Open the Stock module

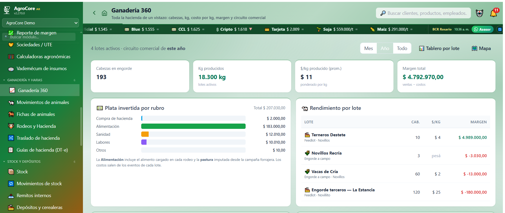point(40,172)
